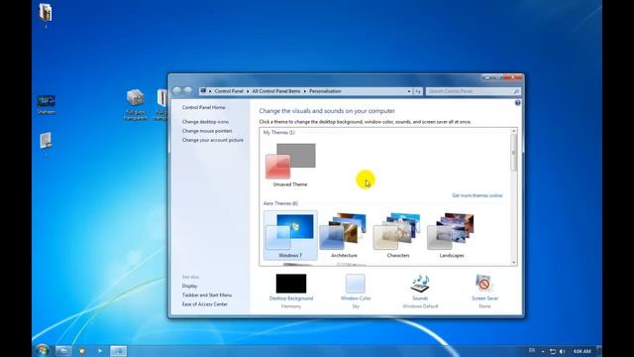
Task: Open the Desktop Background settings icon
Action: [x=291, y=284]
